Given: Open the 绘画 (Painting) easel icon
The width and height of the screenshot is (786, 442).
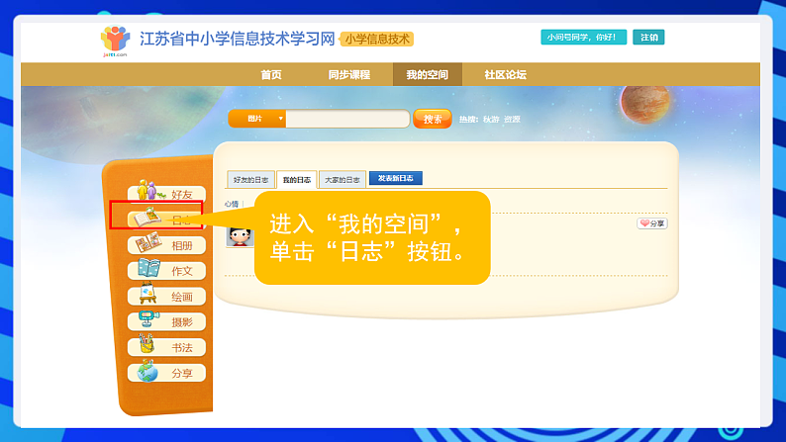Looking at the screenshot, I should click(x=148, y=295).
